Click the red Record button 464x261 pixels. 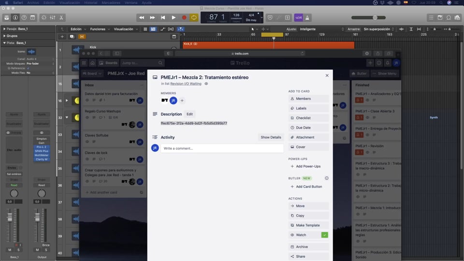coord(184,17)
